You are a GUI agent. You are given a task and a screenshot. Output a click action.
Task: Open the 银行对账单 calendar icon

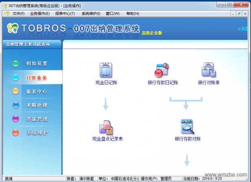(209, 70)
